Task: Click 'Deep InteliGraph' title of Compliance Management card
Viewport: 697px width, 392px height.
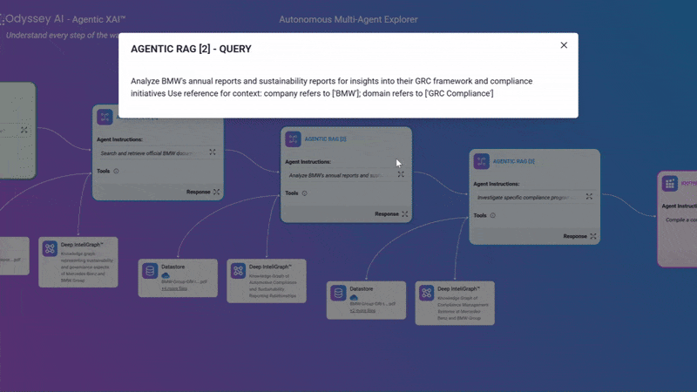Action: pos(459,289)
